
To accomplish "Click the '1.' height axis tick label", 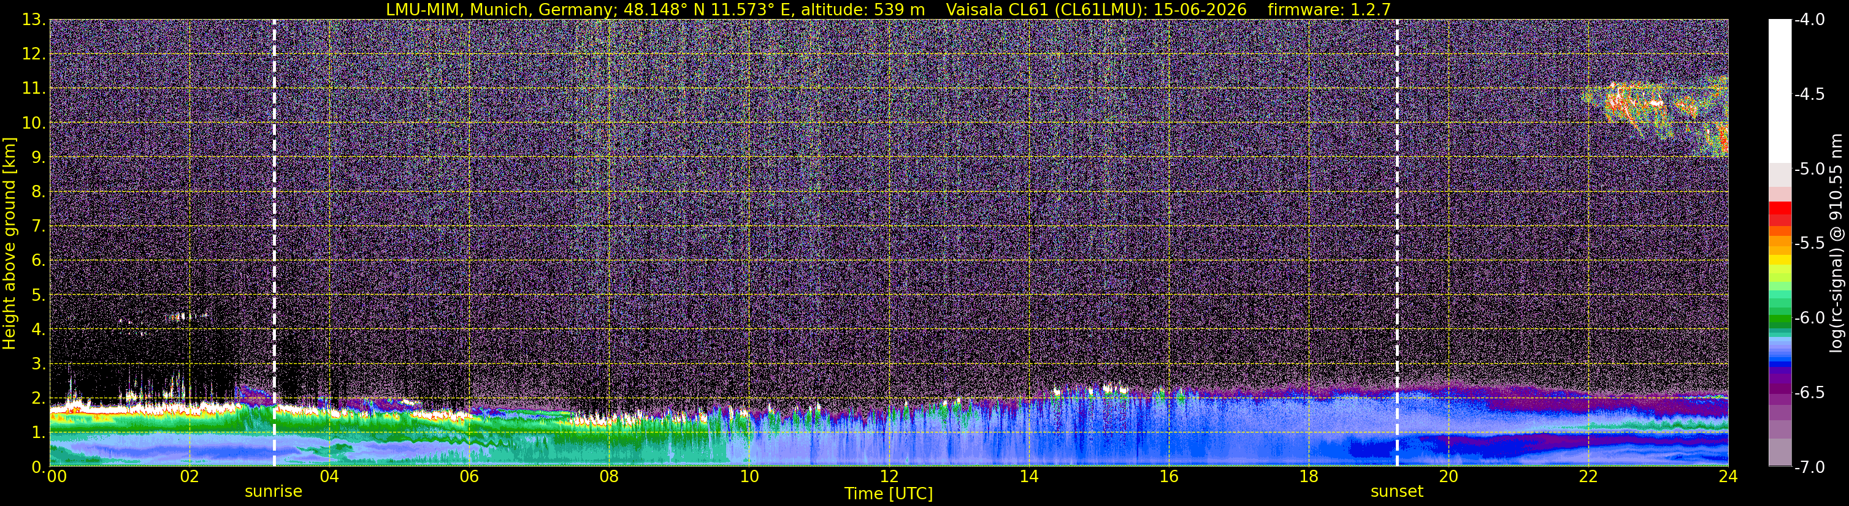I will (x=37, y=433).
